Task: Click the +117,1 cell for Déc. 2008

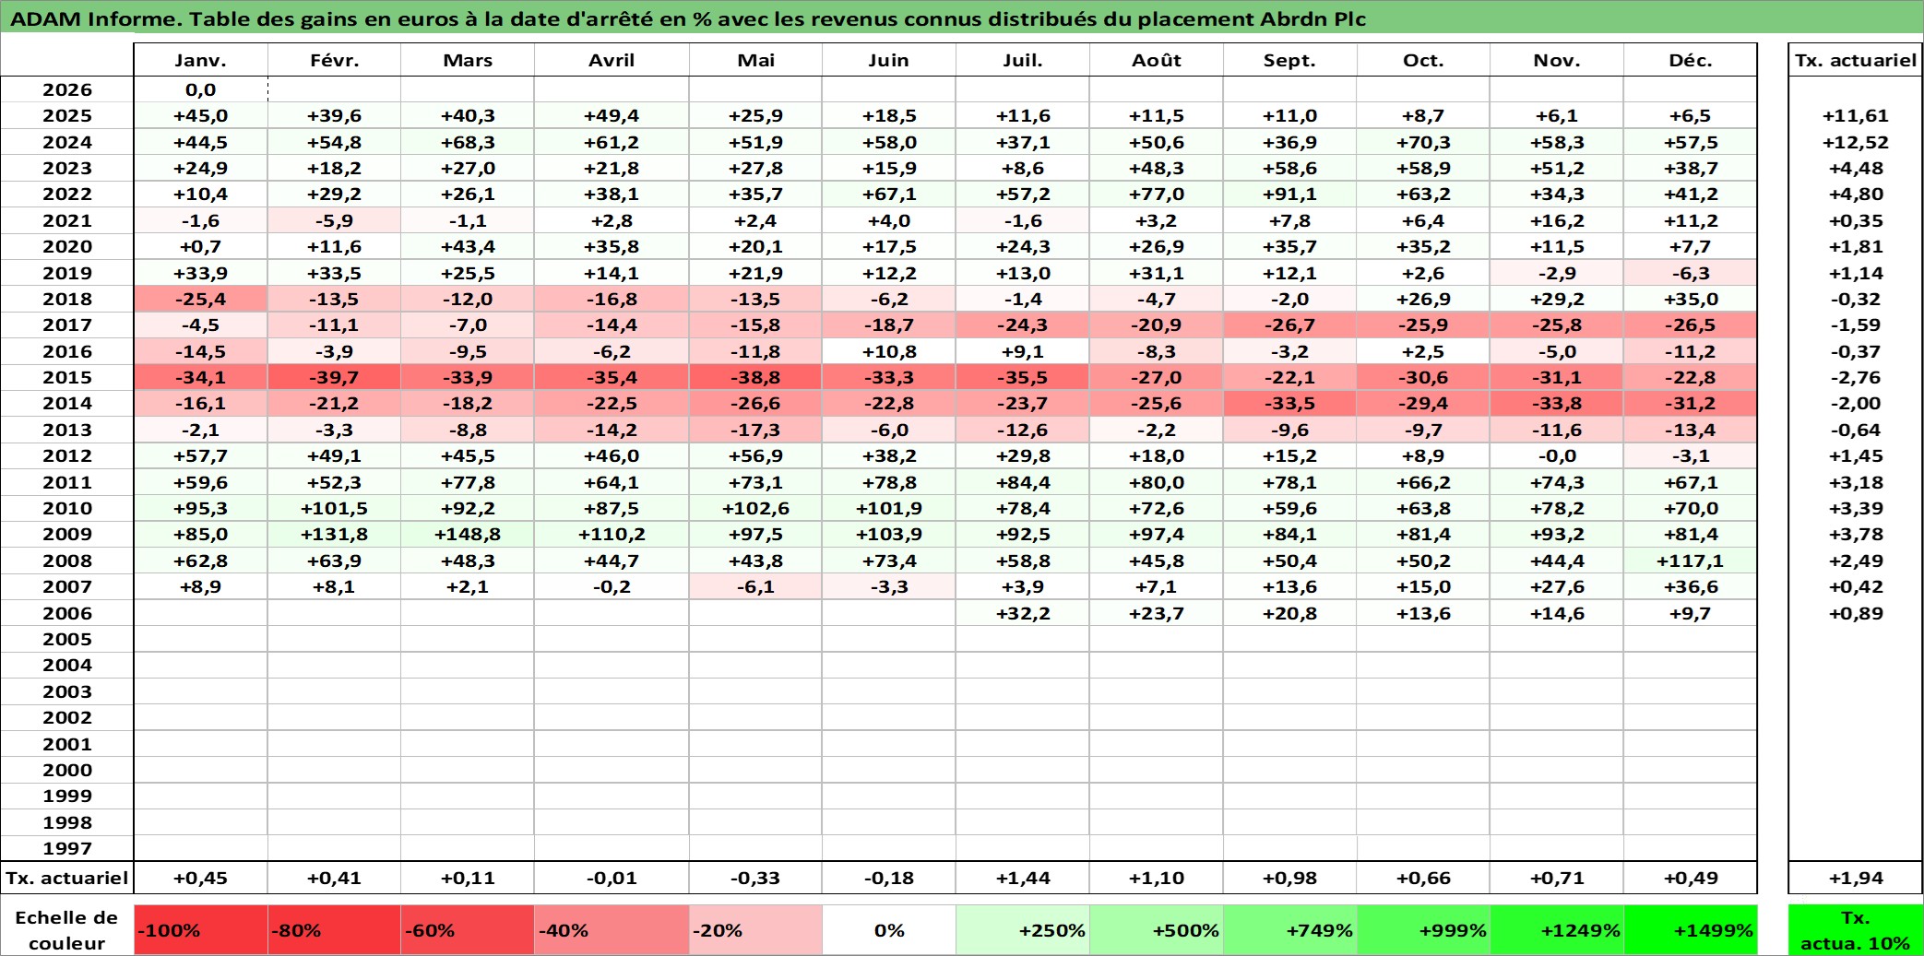Action: (1691, 561)
